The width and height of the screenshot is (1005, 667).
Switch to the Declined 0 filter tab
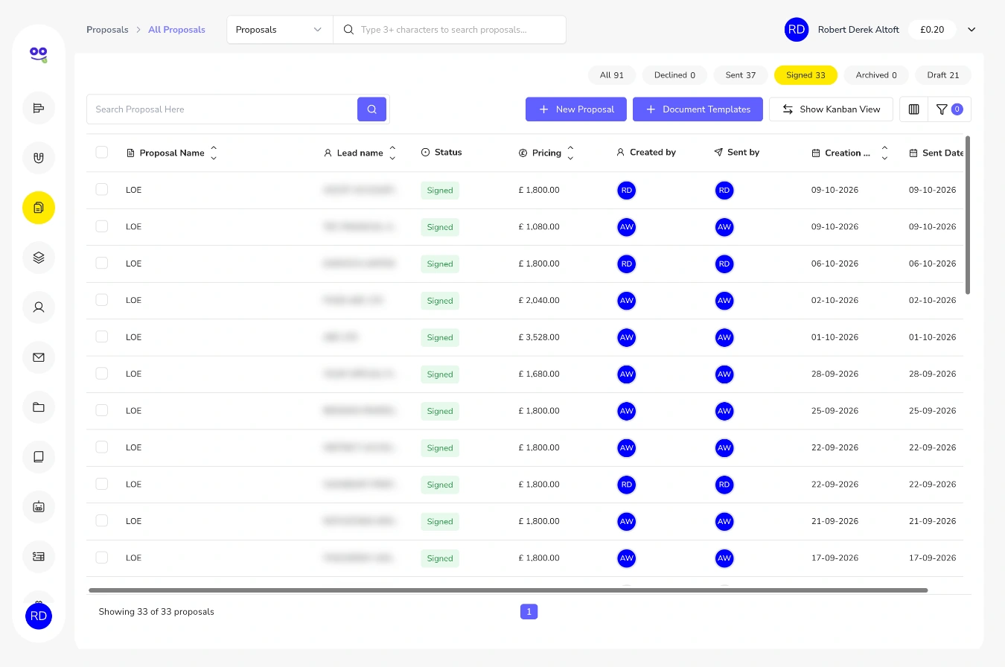(674, 75)
